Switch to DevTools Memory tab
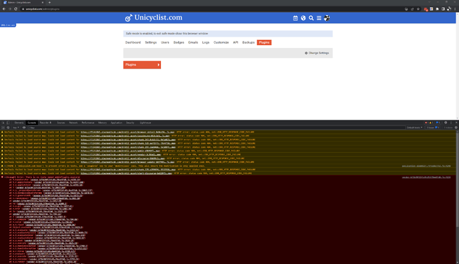 point(102,123)
